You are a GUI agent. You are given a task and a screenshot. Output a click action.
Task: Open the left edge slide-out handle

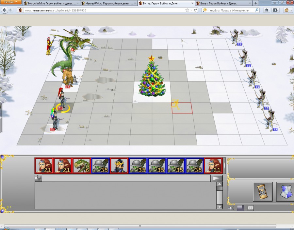coord(1,117)
